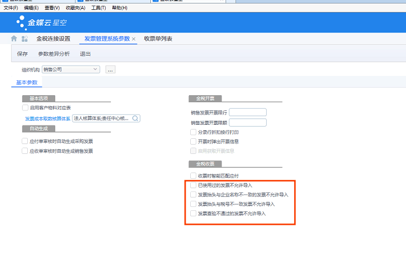Open the 发票成本取数核算体系 link
This screenshot has width=406, height=255.
(x=47, y=118)
